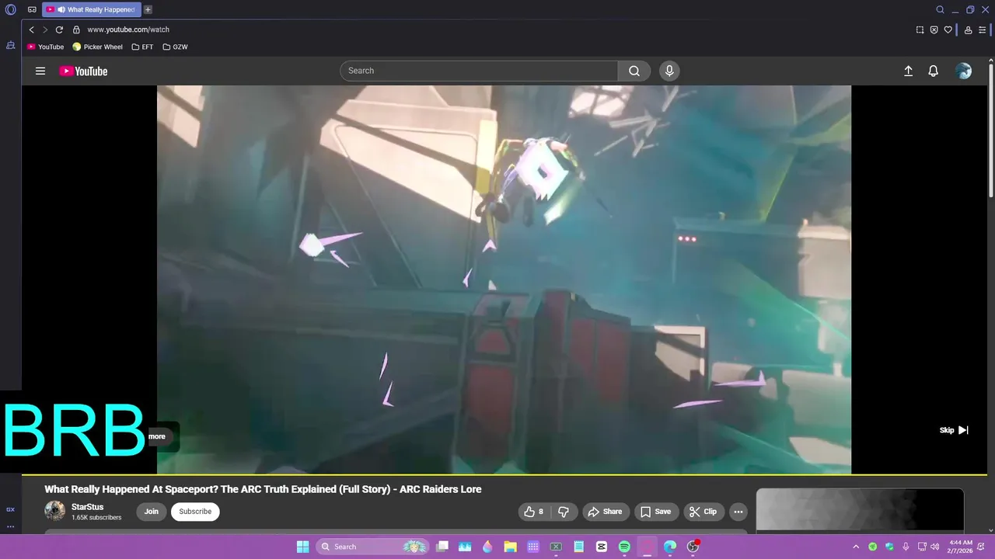Screen dimensions: 995x559
Task: Click the search magnifier button on YouTube
Action: pos(634,71)
